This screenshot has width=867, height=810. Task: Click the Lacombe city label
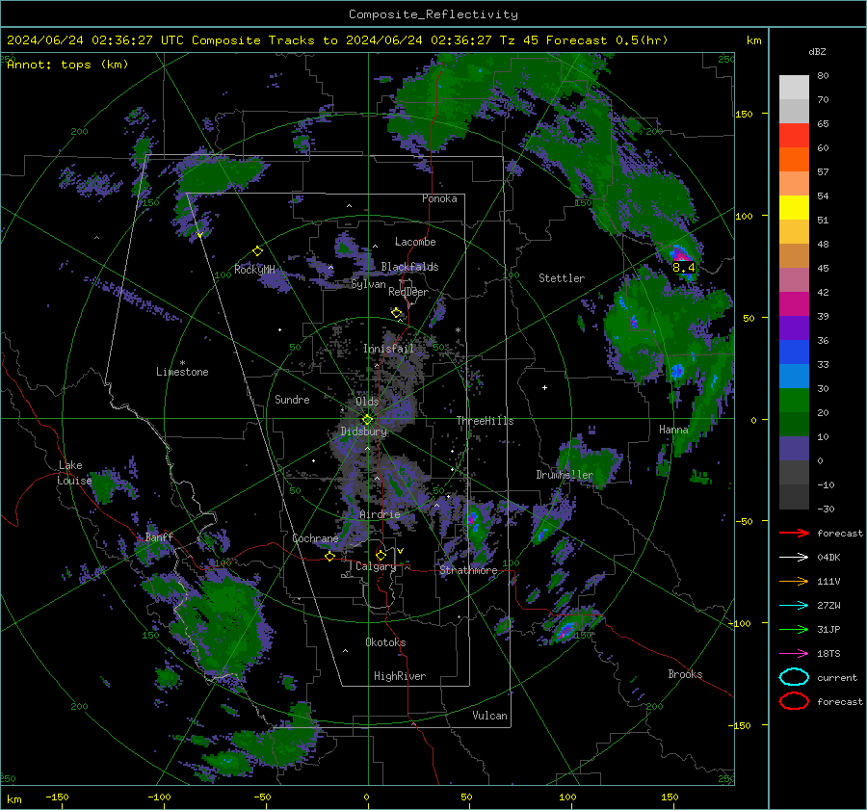(415, 242)
